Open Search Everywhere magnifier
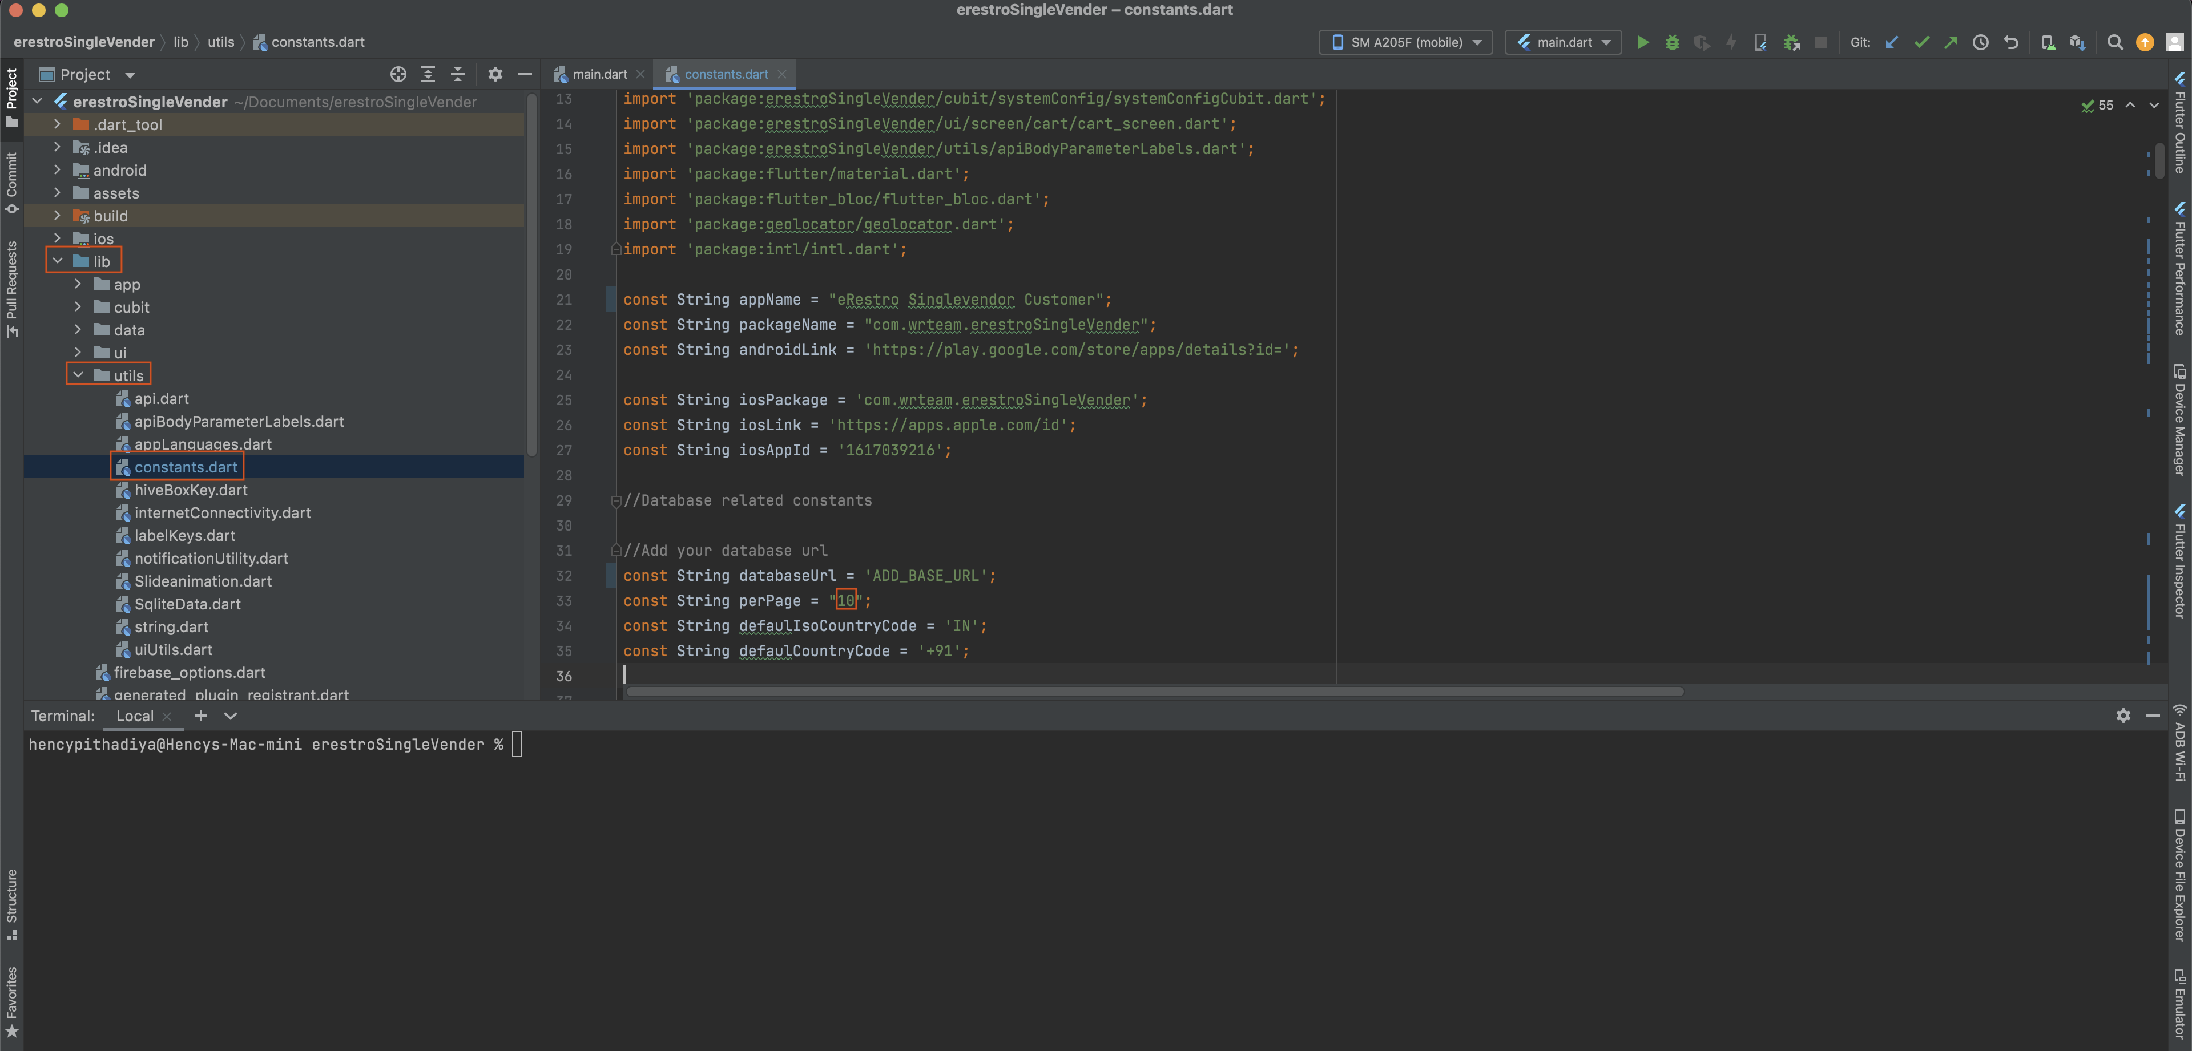The image size is (2192, 1051). click(x=2114, y=43)
